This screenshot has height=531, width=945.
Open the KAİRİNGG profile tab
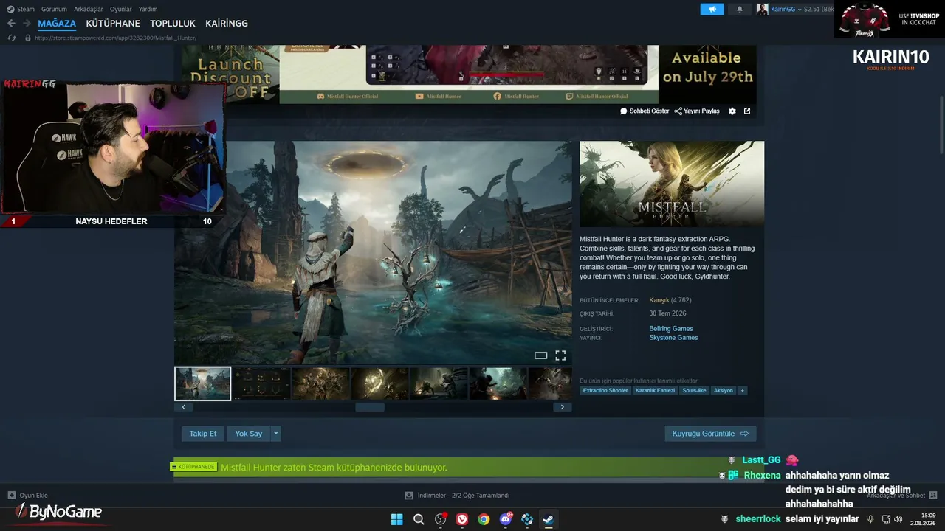pyautogui.click(x=227, y=24)
